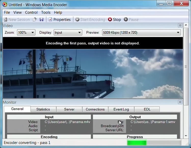
Task: Click the Output section header
Action: point(135,117)
